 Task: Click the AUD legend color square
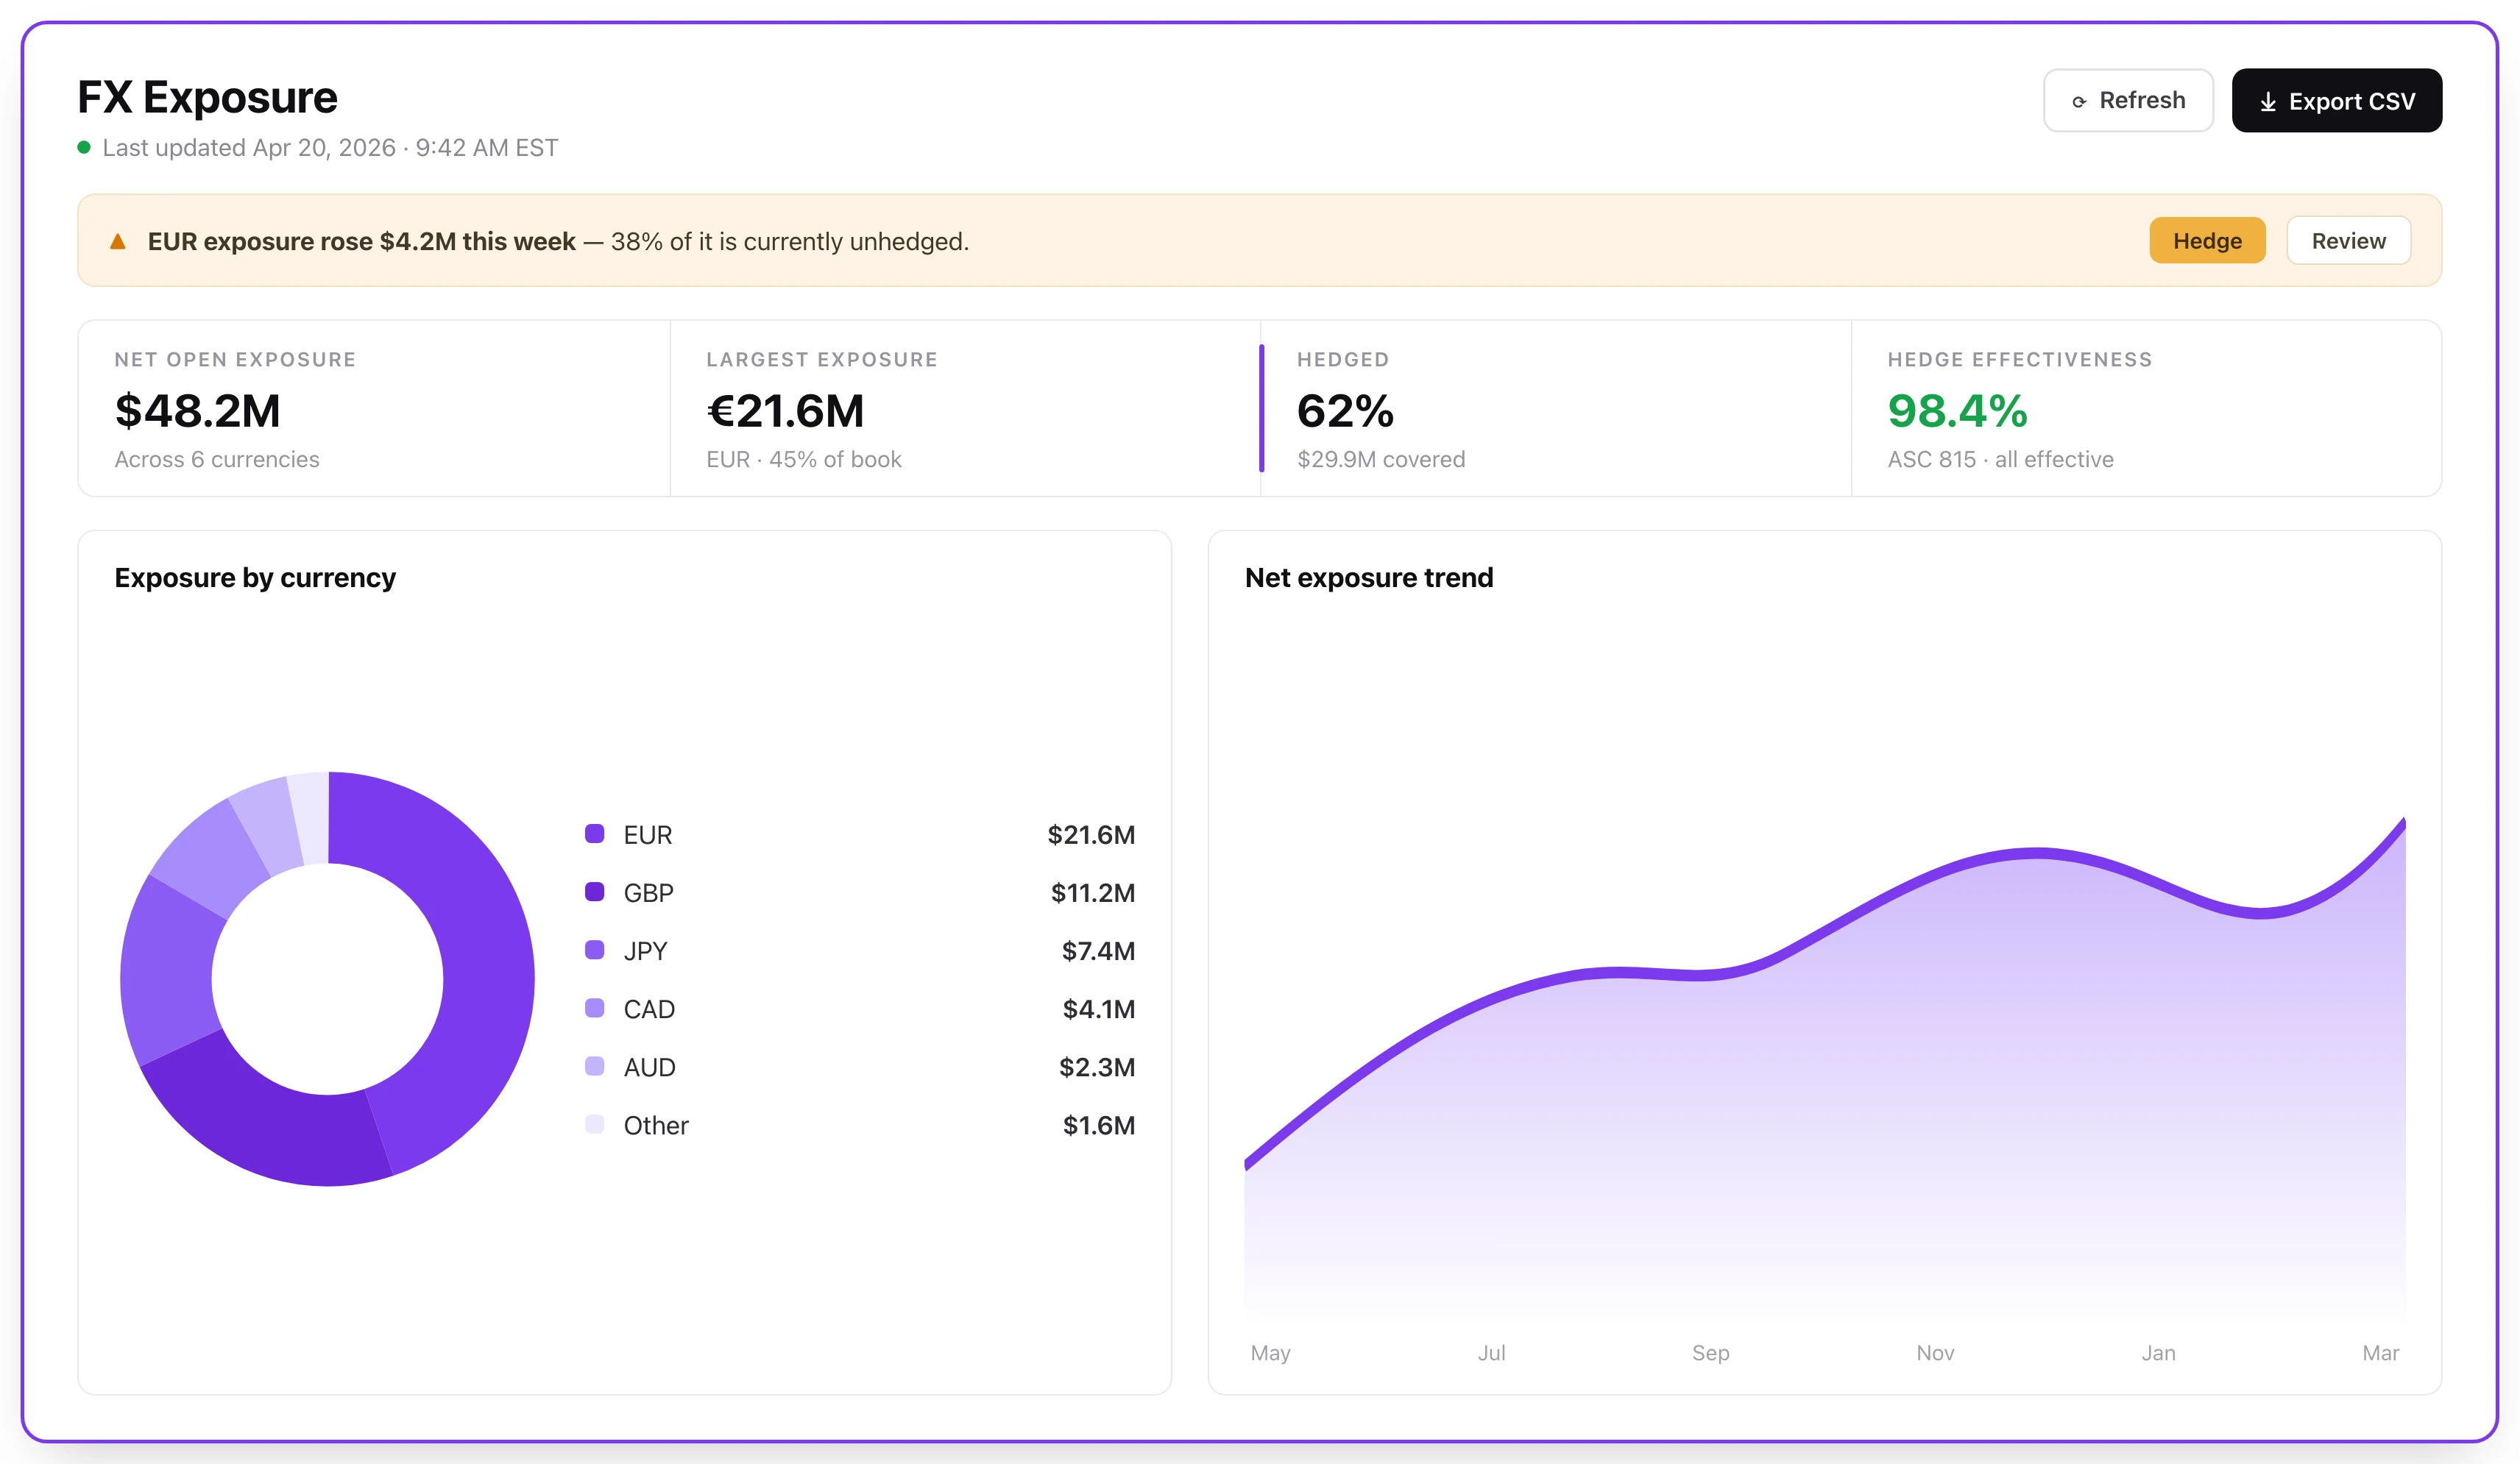(594, 1065)
